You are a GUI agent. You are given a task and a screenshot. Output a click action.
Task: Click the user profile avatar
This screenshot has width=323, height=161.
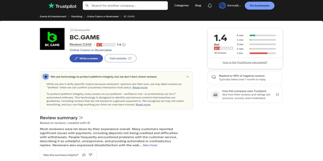(x=222, y=6)
